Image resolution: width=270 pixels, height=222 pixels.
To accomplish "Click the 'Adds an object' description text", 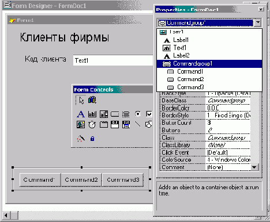I will tap(209, 190).
